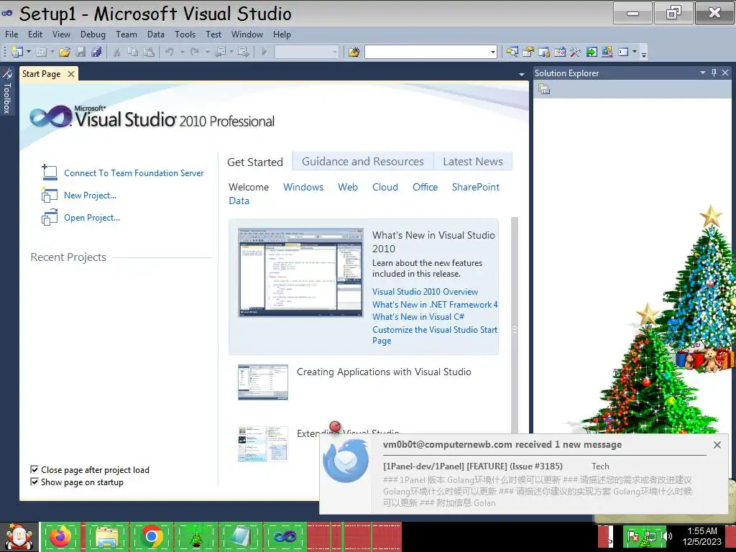
Task: Click Creating Applications with Visual Studio thumbnail
Action: (263, 382)
